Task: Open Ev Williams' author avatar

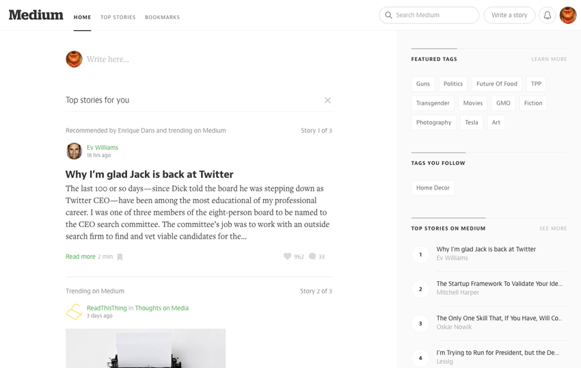Action: pos(74,151)
